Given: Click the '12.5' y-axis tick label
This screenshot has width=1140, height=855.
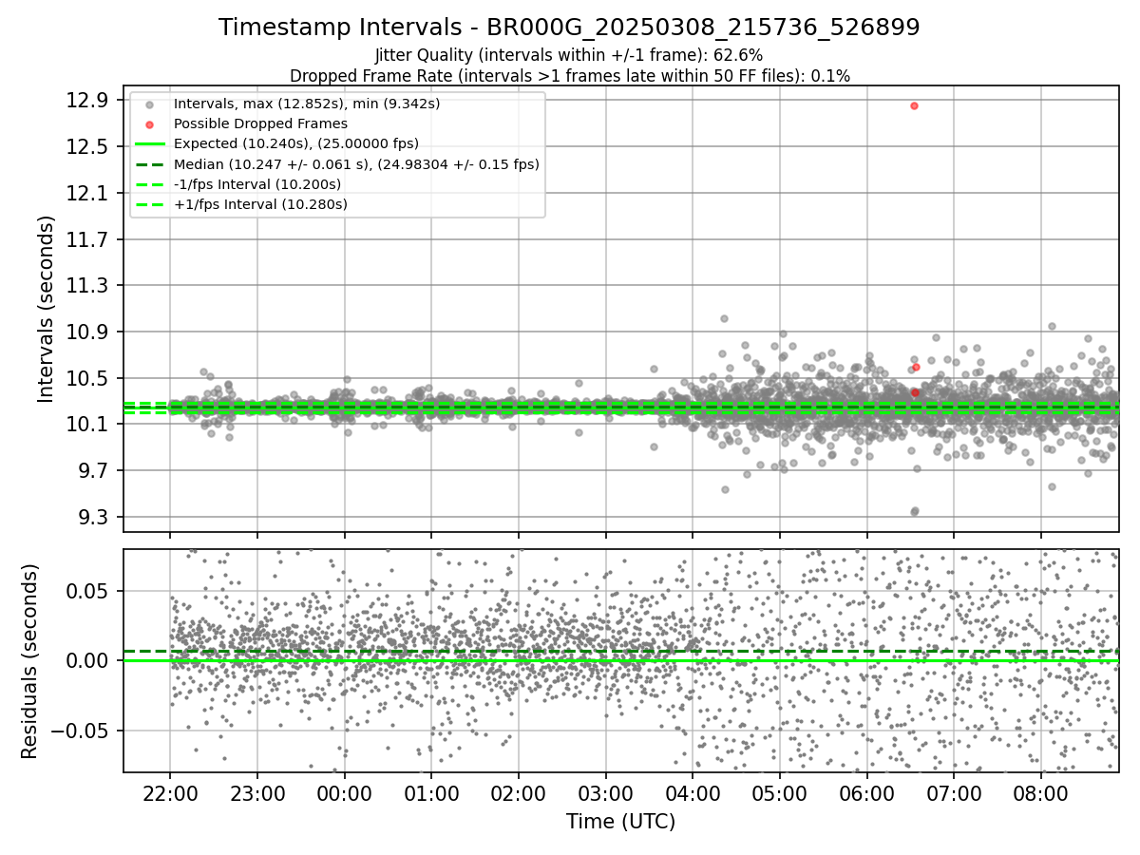Looking at the screenshot, I should pyautogui.click(x=89, y=146).
